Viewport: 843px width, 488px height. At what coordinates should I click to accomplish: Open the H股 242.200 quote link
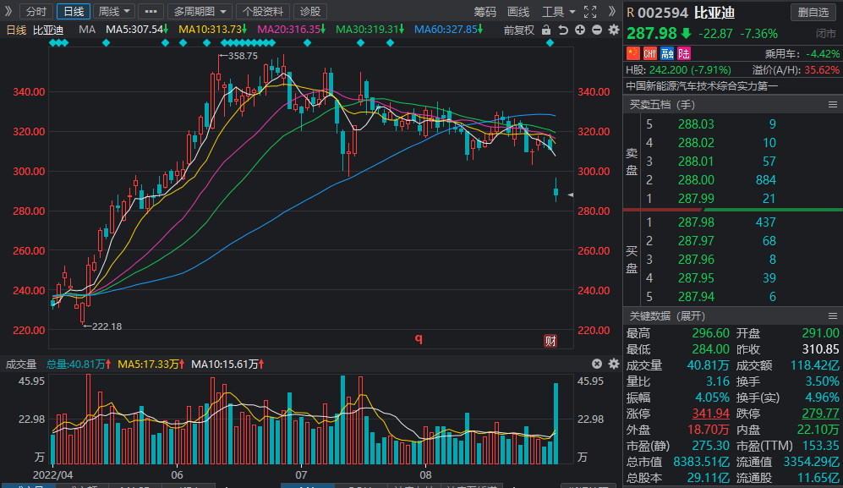tap(678, 70)
